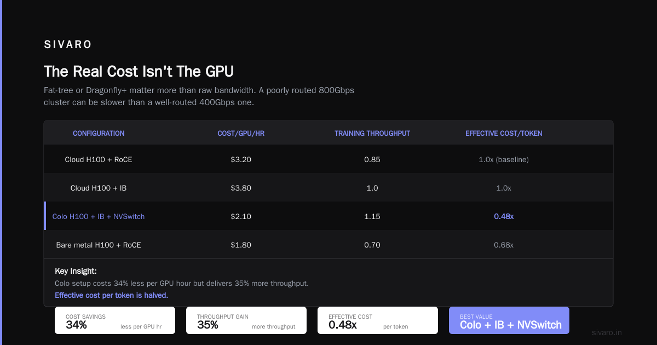Click the EFFECTIVE COST/TOKEN column header

[x=504, y=134]
